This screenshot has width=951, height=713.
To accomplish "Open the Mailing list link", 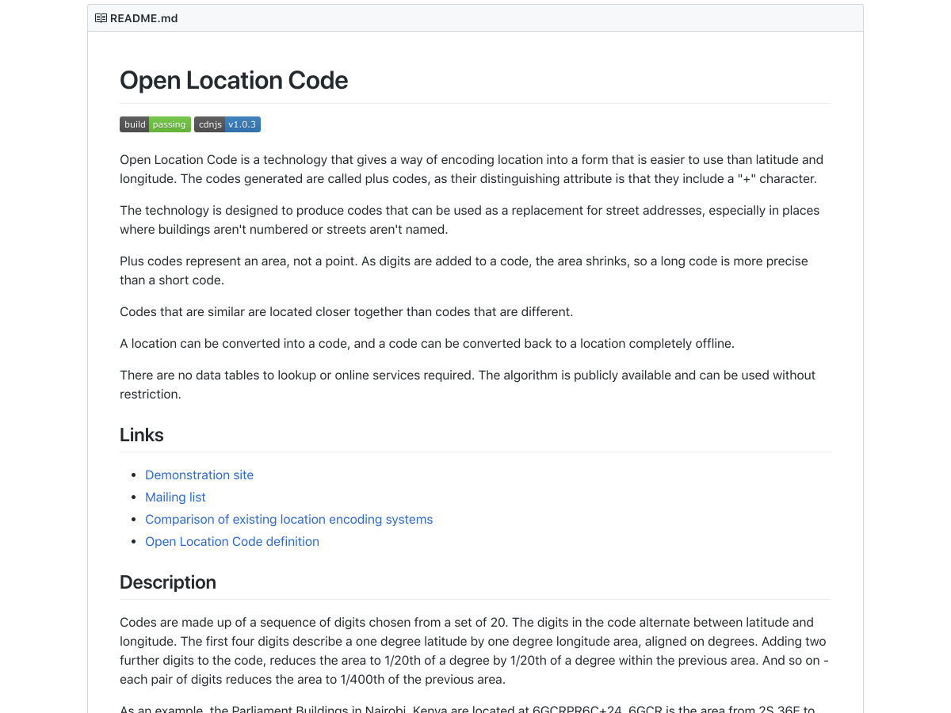I will tap(175, 498).
